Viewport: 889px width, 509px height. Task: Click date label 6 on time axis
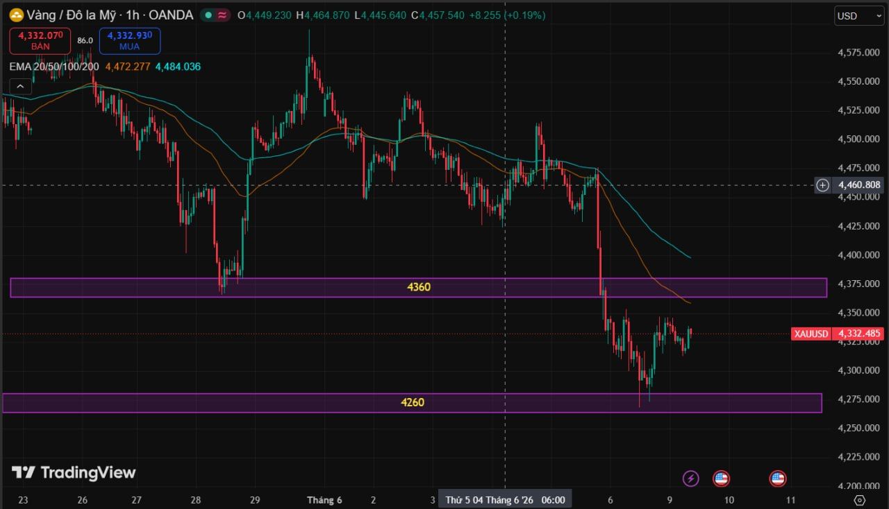coord(610,500)
